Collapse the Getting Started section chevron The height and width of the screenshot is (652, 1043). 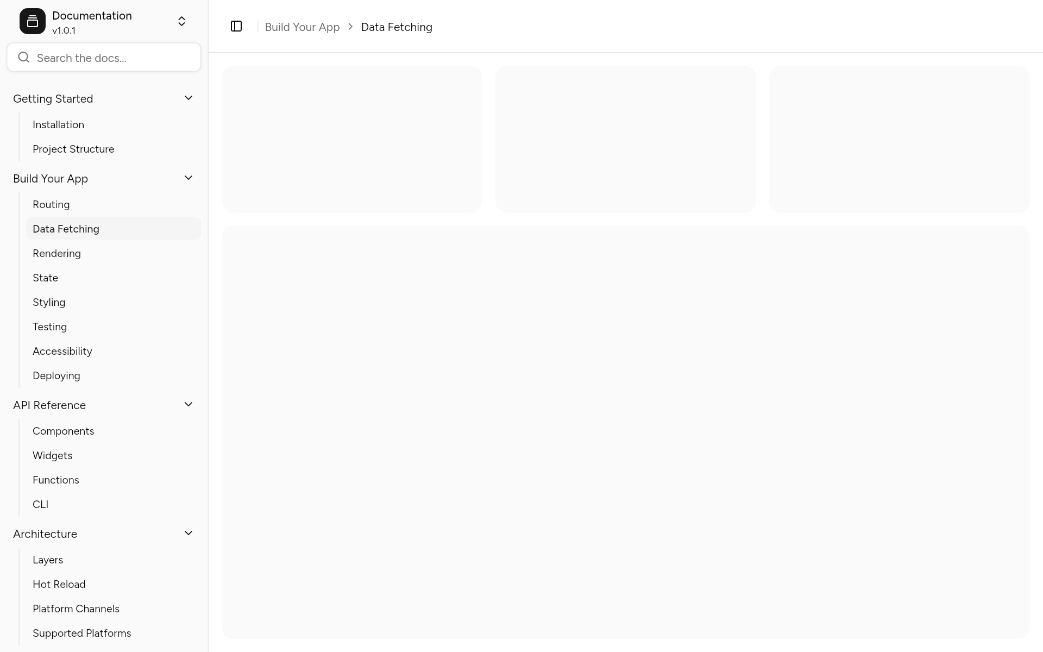(189, 98)
